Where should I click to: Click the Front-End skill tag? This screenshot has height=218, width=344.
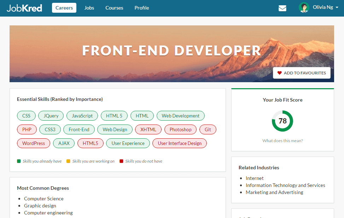point(79,129)
